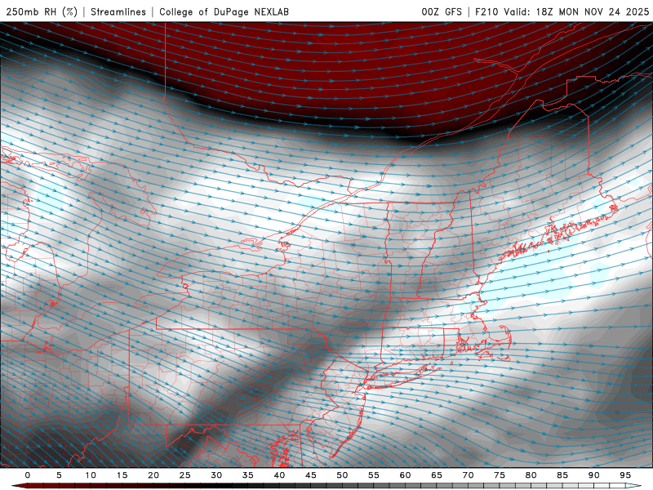Click the '20' value on the color scale

[x=153, y=475]
